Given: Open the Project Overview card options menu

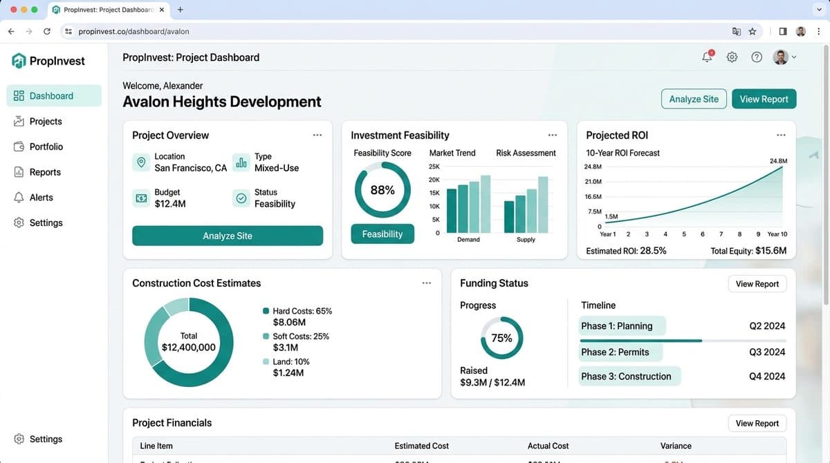Looking at the screenshot, I should coord(317,135).
